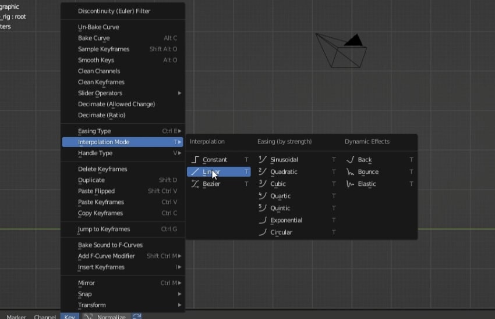Viewport: 495px width, 319px height.
Task: Choose Paste Flipped
Action: click(123, 191)
